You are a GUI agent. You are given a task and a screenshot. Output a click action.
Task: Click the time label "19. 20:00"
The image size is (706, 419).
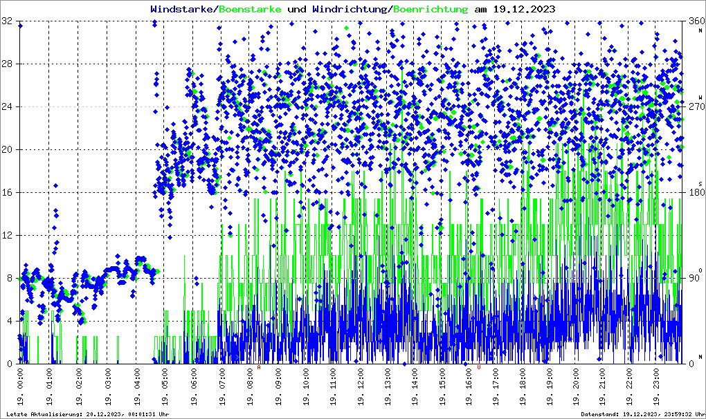[x=576, y=387]
